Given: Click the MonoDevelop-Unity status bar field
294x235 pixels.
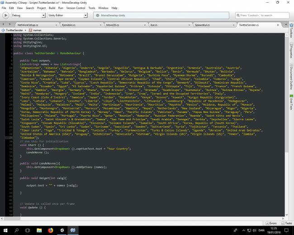Looking at the screenshot, I should tap(161, 15).
